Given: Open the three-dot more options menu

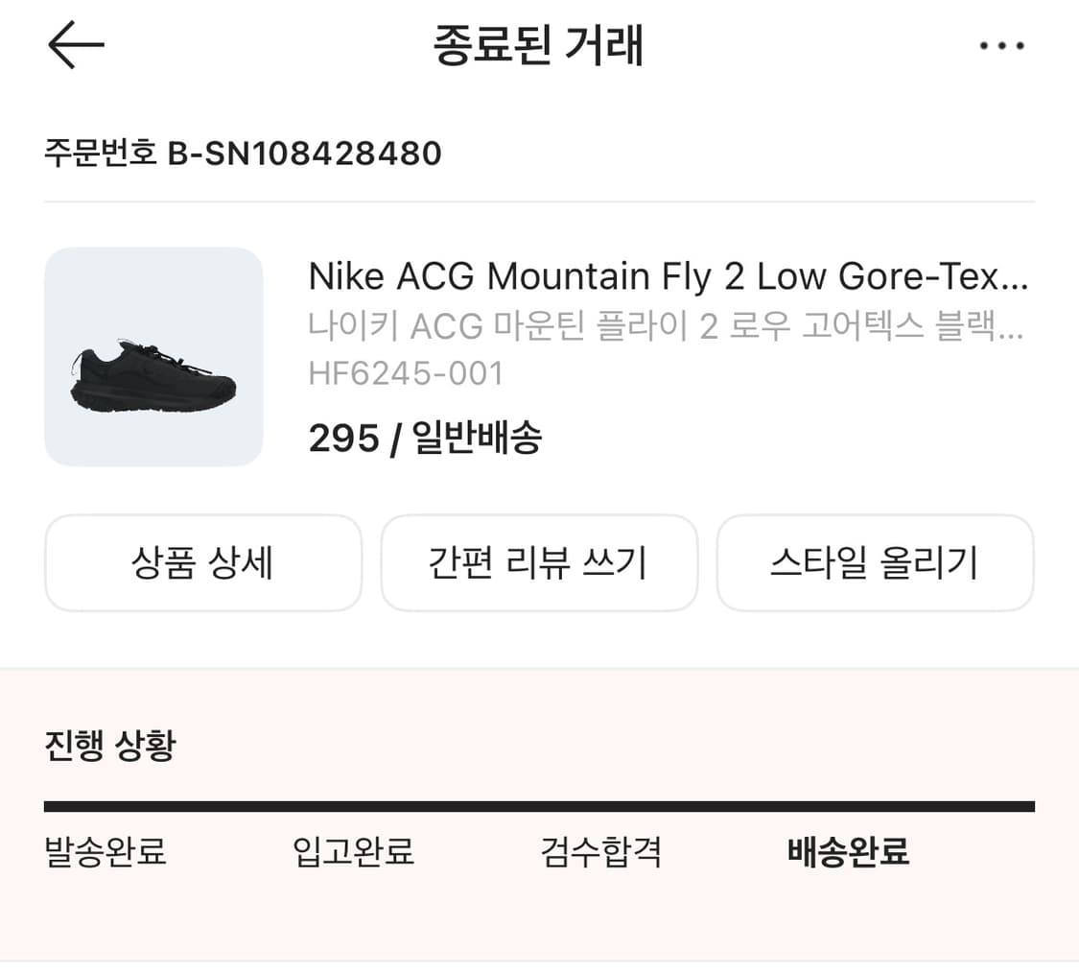Looking at the screenshot, I should point(1002,46).
